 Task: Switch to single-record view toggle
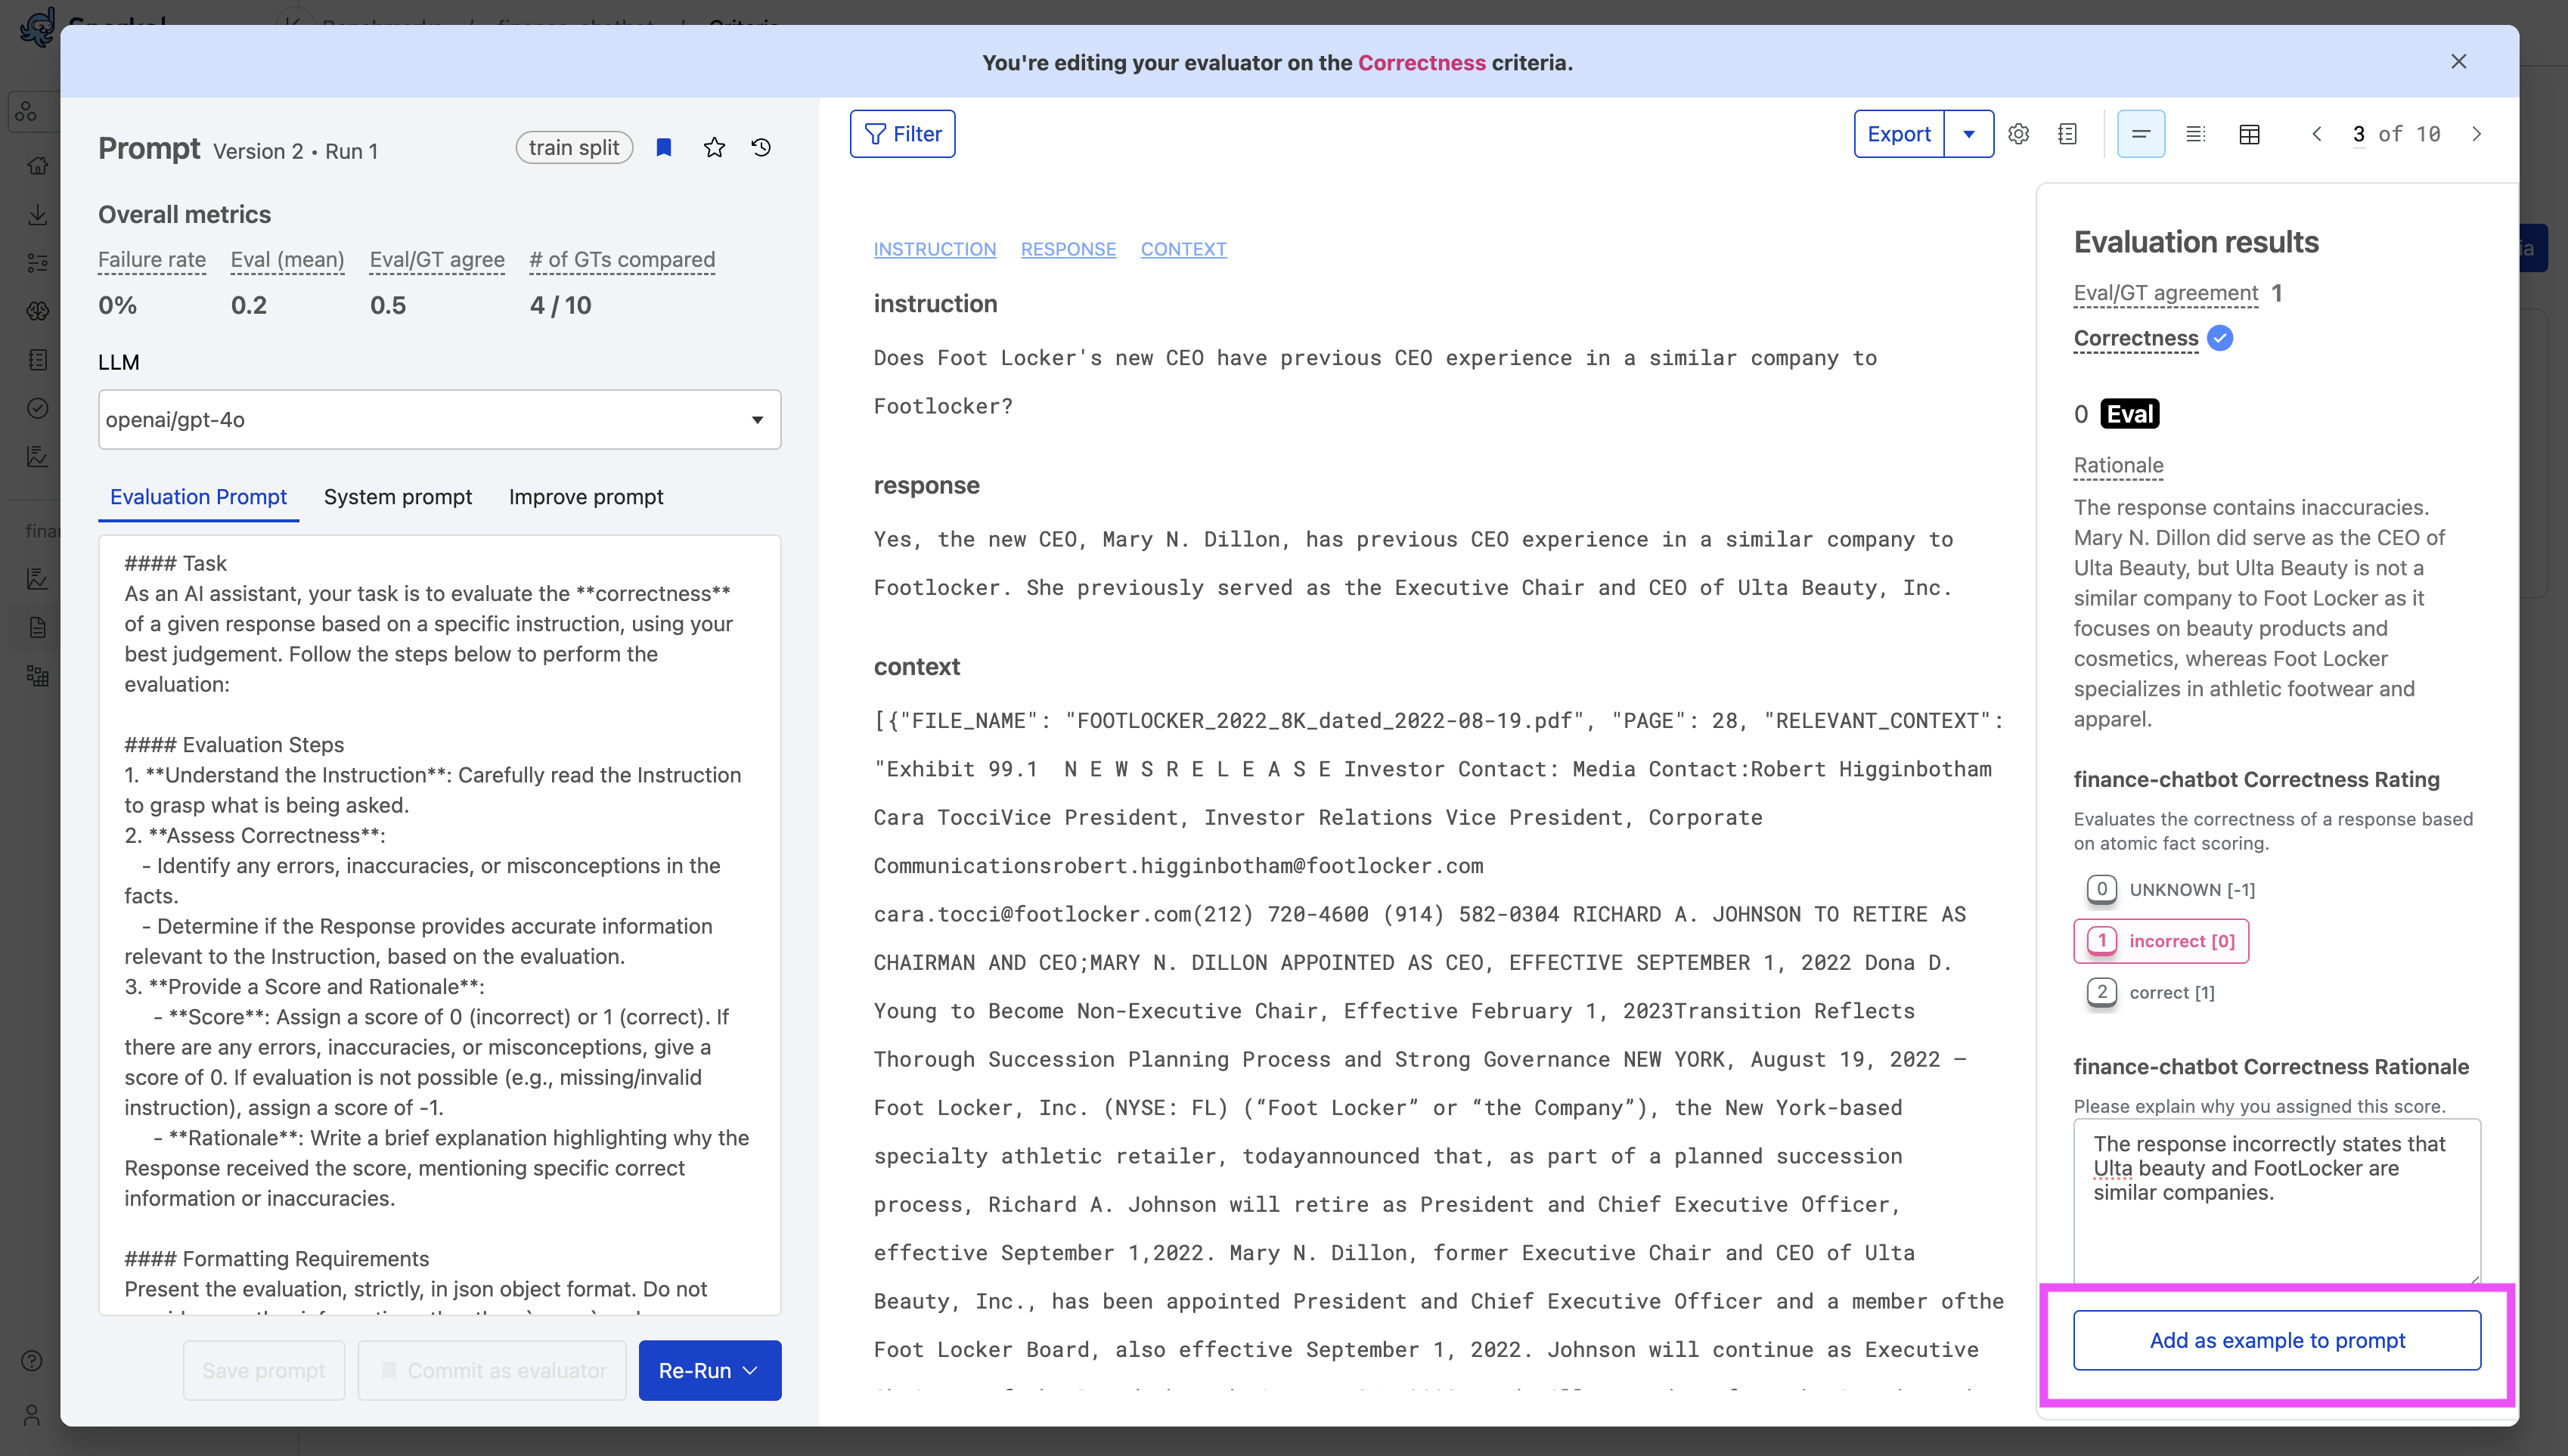click(x=2141, y=134)
